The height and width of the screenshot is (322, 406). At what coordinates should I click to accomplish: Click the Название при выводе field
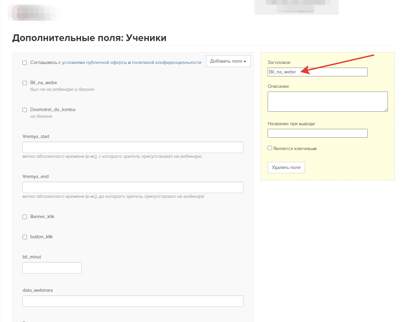(317, 133)
